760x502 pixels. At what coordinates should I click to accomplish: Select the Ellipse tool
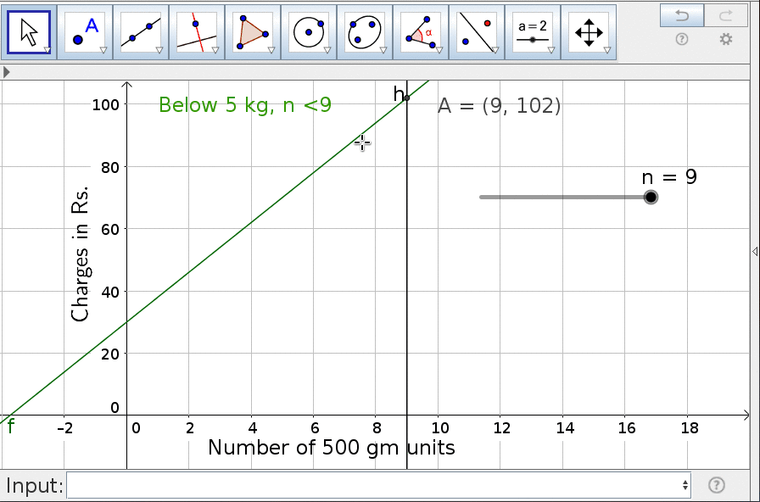click(x=365, y=32)
